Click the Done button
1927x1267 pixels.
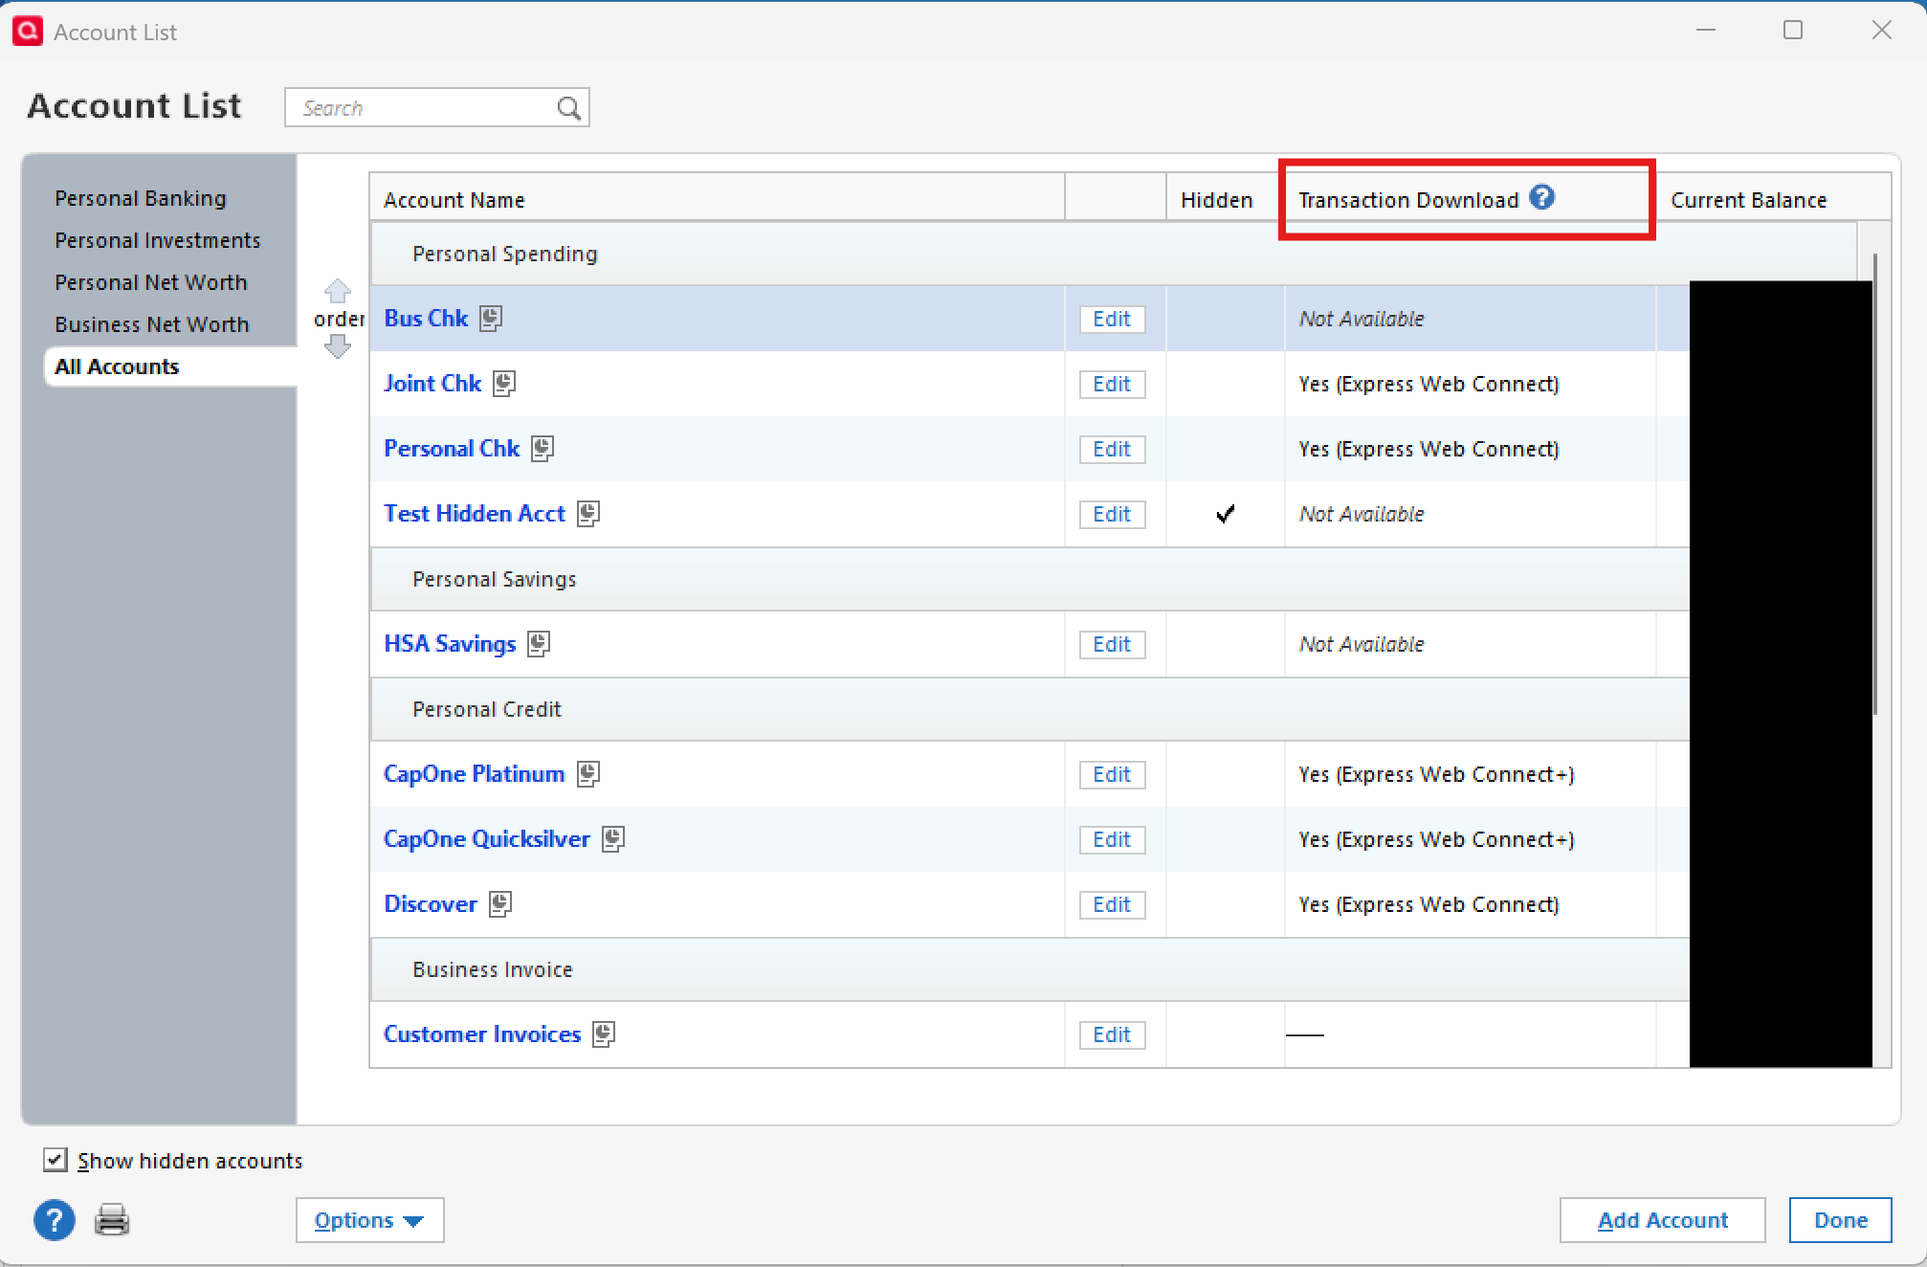[1840, 1220]
